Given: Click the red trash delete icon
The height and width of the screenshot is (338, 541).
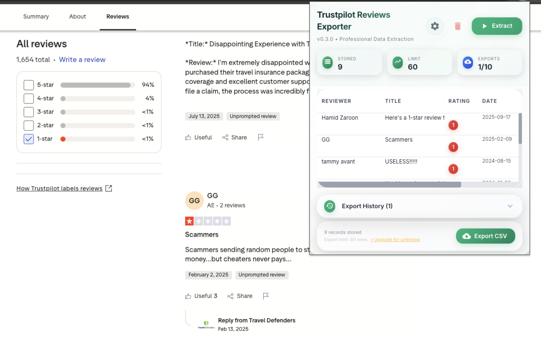Looking at the screenshot, I should [x=457, y=26].
